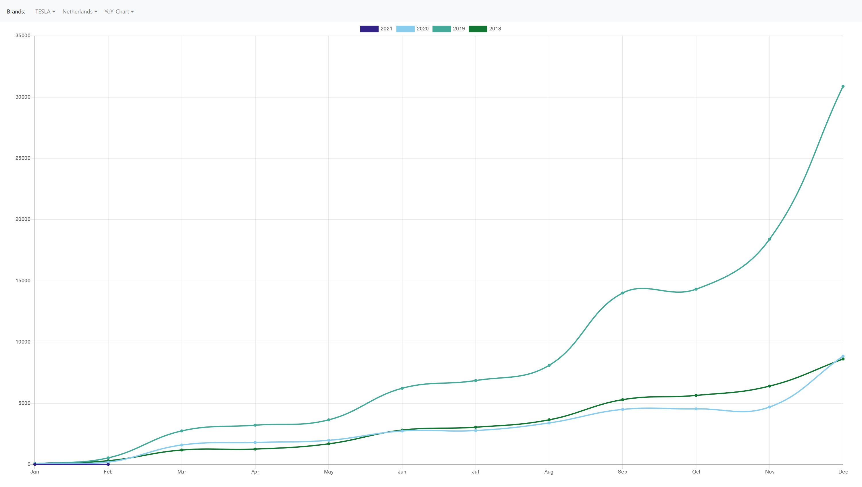Screen dimensions: 862x487
Task: Click the 2019 June data point
Action: tap(402, 388)
